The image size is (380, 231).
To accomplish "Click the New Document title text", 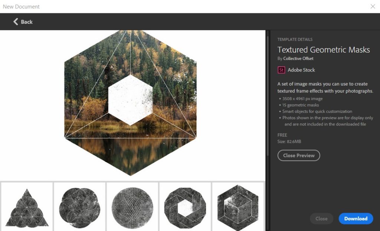I will click(21, 6).
